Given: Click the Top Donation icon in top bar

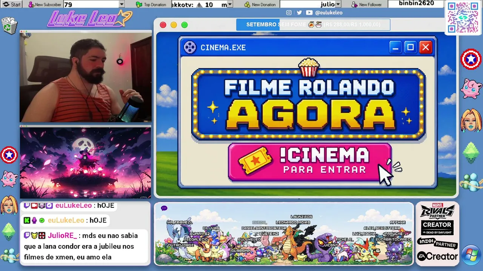Looking at the screenshot, I should pos(139,5).
